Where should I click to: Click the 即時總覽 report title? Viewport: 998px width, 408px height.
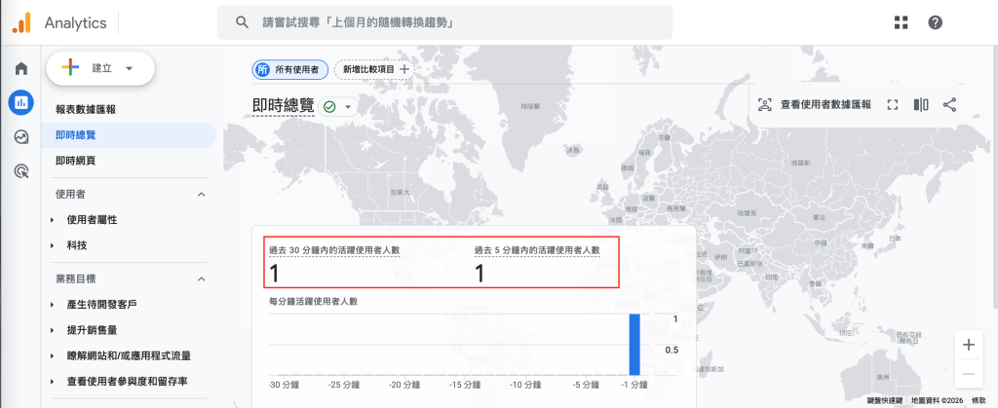[284, 107]
